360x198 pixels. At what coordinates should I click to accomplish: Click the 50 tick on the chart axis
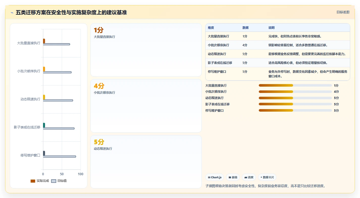tap(62, 174)
